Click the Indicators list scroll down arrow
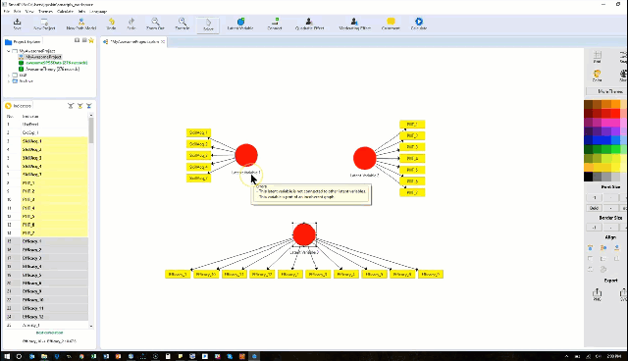 [x=91, y=327]
